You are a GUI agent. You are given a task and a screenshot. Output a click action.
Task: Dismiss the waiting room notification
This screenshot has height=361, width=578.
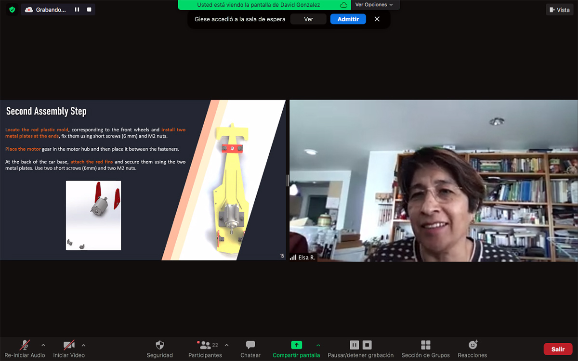(x=377, y=19)
